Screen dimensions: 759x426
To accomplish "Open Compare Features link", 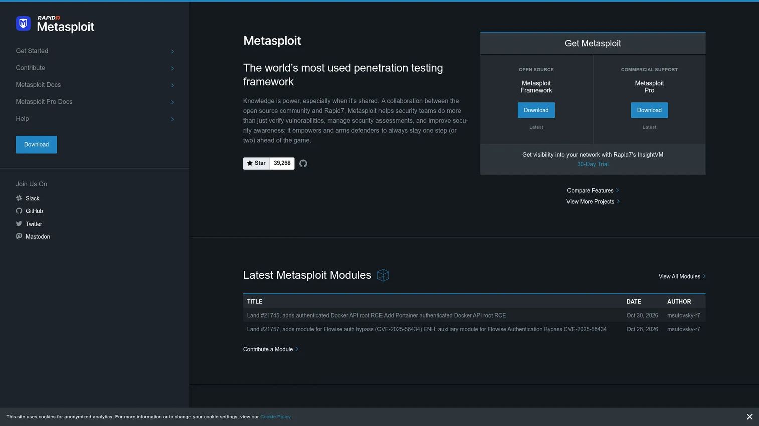I will (x=593, y=191).
